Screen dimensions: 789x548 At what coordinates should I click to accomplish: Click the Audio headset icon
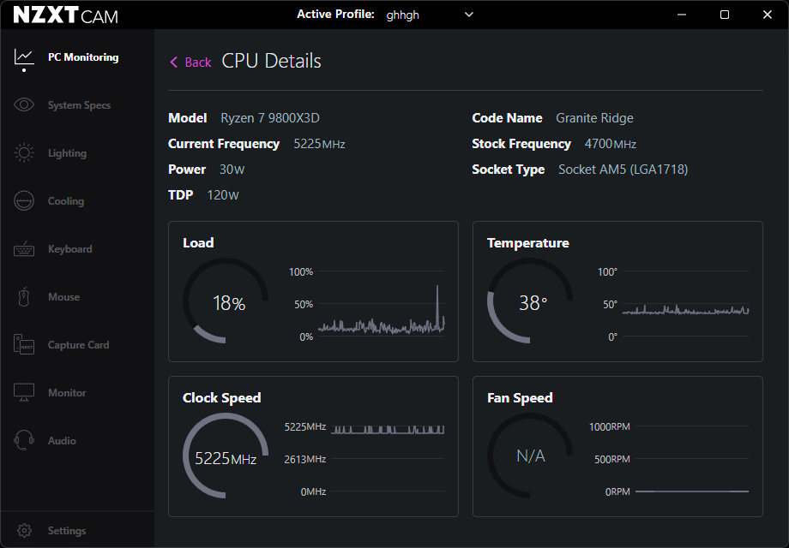24,440
